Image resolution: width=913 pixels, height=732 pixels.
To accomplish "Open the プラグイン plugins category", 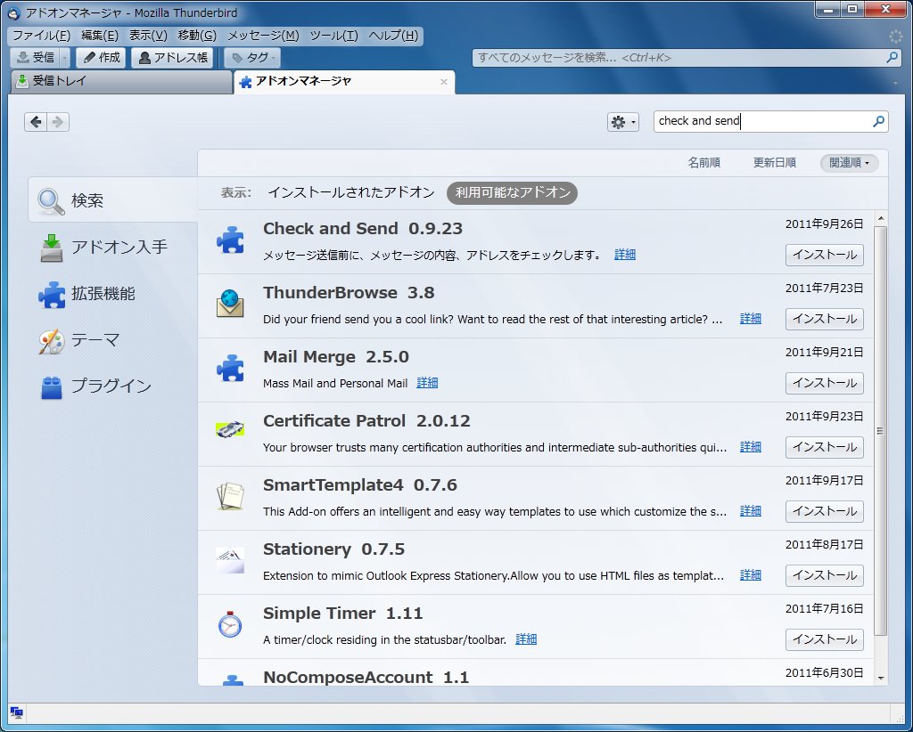I will pos(113,386).
